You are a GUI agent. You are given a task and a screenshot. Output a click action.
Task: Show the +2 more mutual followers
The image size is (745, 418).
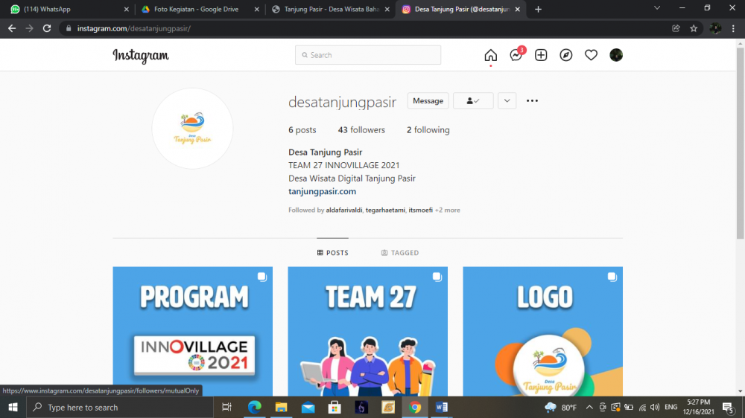pos(448,210)
